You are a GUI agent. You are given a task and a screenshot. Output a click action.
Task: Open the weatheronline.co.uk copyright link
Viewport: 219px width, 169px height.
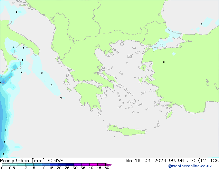point(190,166)
